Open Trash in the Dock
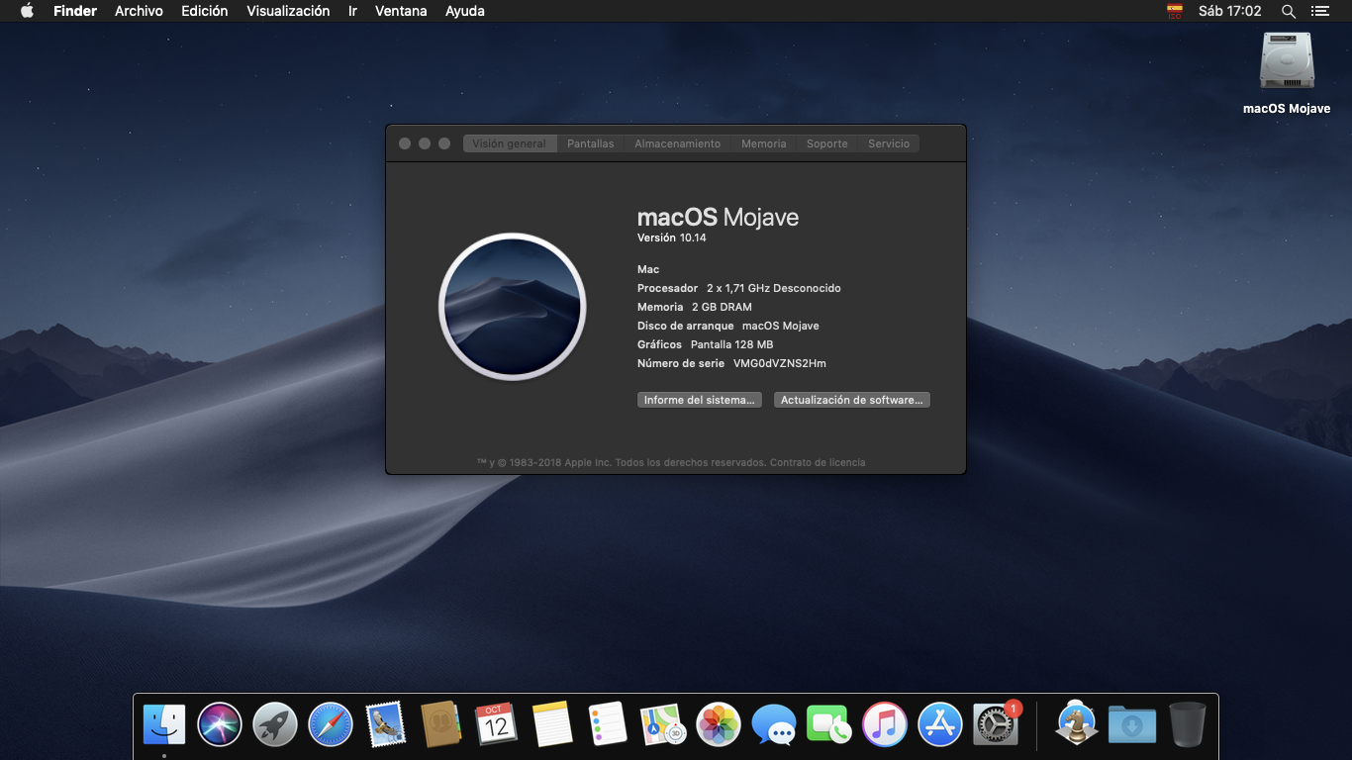This screenshot has width=1352, height=760. pyautogui.click(x=1188, y=724)
